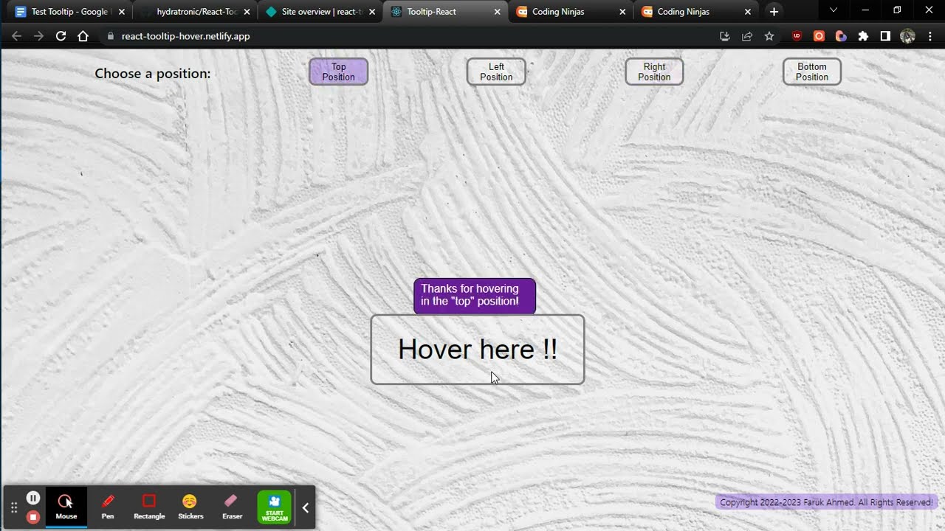
Task: Grab the recorder toolbar drag handle
Action: point(14,507)
